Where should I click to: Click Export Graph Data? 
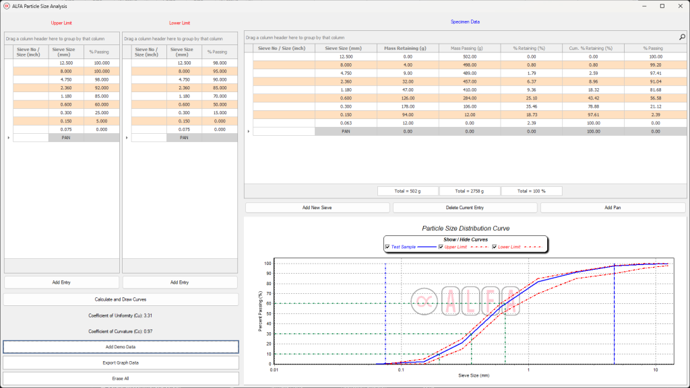pyautogui.click(x=121, y=362)
